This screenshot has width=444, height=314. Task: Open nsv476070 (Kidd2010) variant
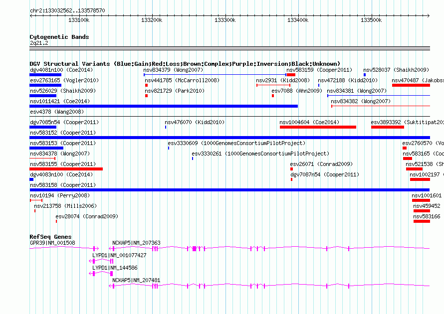pos(195,122)
